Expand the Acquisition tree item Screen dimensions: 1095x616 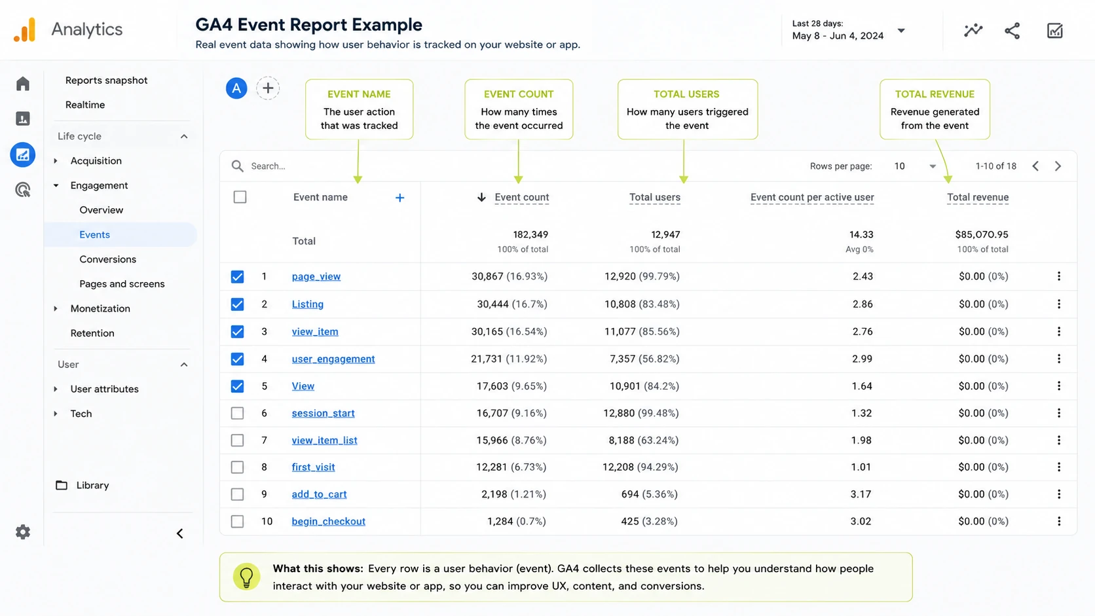tap(56, 161)
